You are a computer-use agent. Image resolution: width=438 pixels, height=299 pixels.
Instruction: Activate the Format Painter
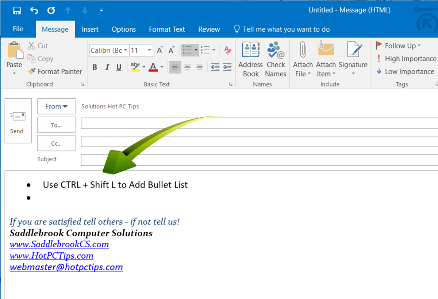tap(55, 71)
